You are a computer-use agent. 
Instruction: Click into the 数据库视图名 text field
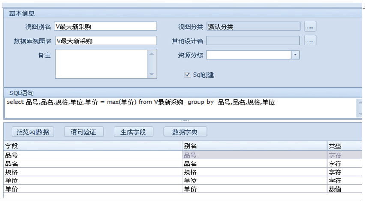pos(106,41)
